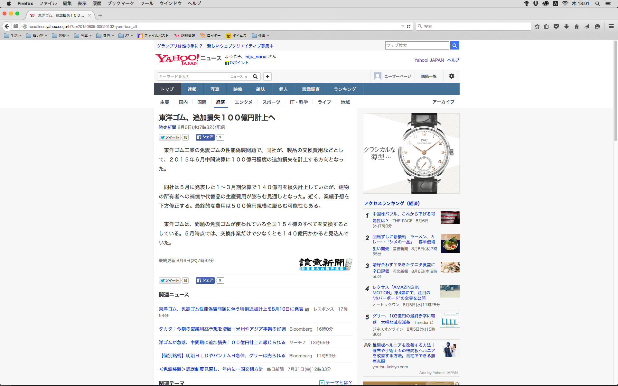
Task: Open the Firefox downloads arrow icon
Action: tap(566, 26)
